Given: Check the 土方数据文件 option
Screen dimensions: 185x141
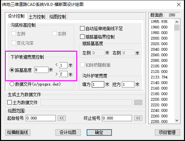Looking at the screenshot, I should pos(9,102).
